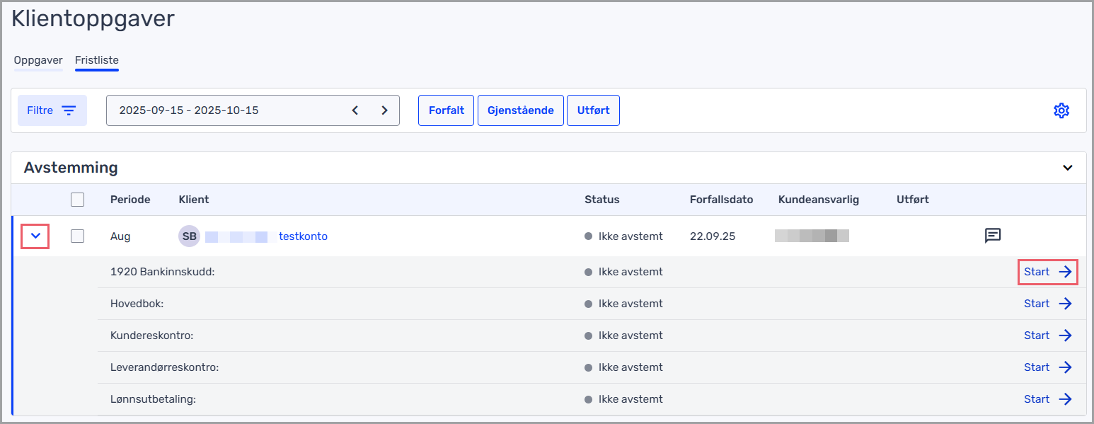Image resolution: width=1094 pixels, height=424 pixels.
Task: Show Gjenstående tasks
Action: pyautogui.click(x=520, y=110)
